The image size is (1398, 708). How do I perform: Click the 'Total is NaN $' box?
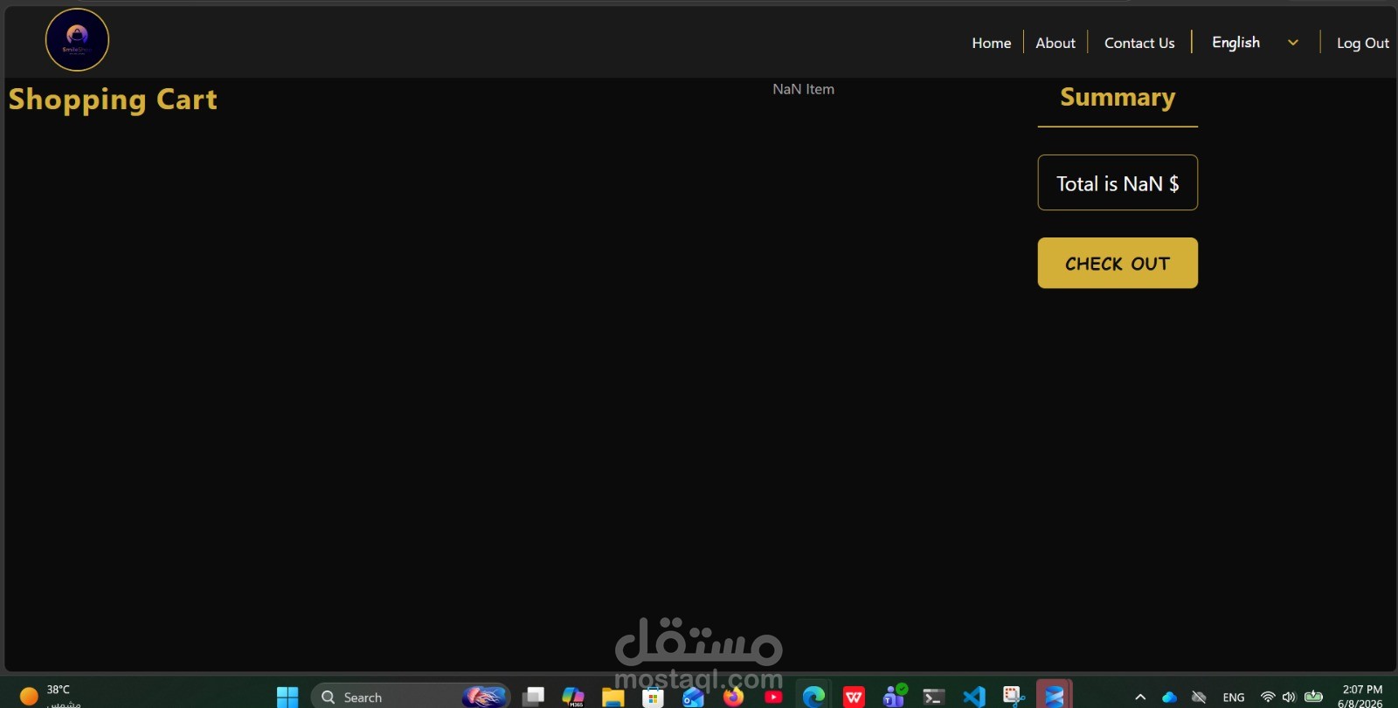[x=1118, y=182]
